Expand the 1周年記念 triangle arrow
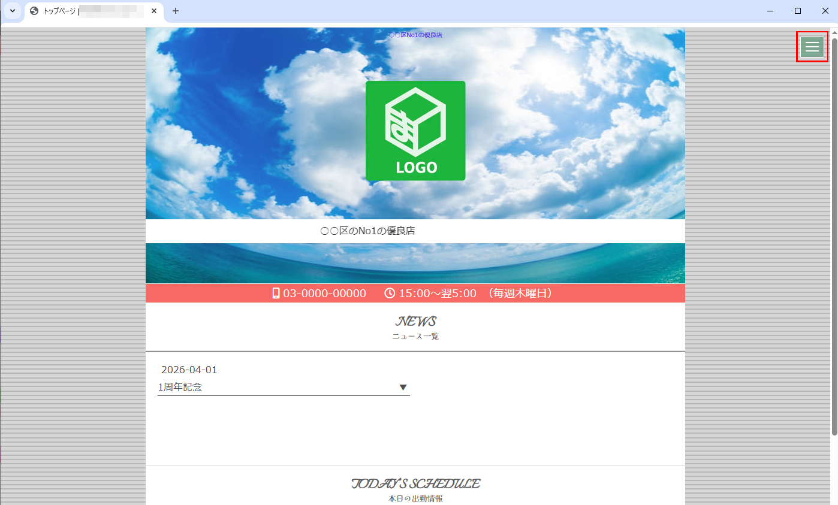This screenshot has height=505, width=838. (x=403, y=388)
